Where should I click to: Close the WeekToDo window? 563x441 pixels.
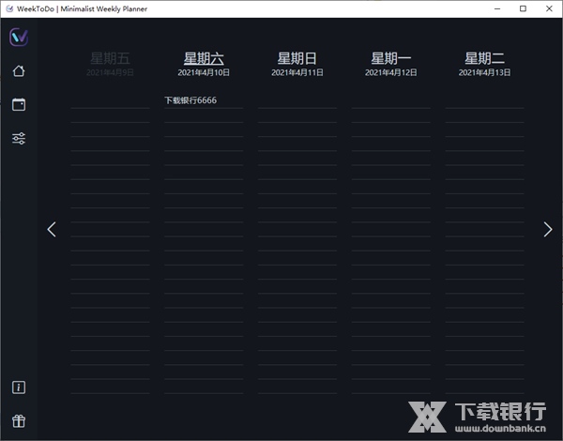pos(549,8)
